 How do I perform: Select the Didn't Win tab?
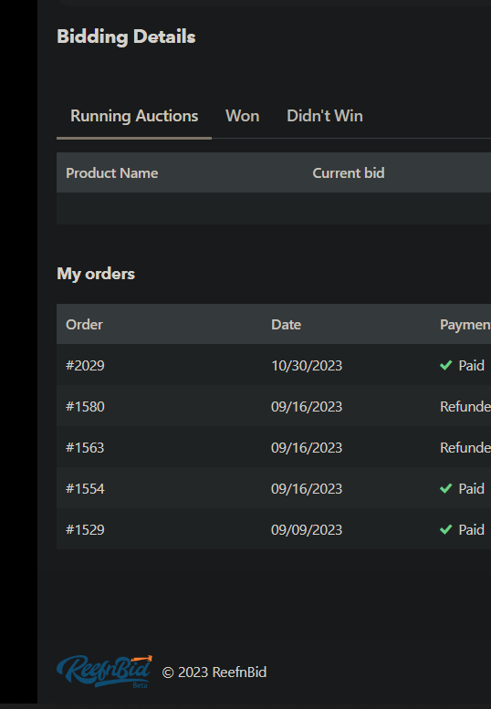[x=325, y=116]
